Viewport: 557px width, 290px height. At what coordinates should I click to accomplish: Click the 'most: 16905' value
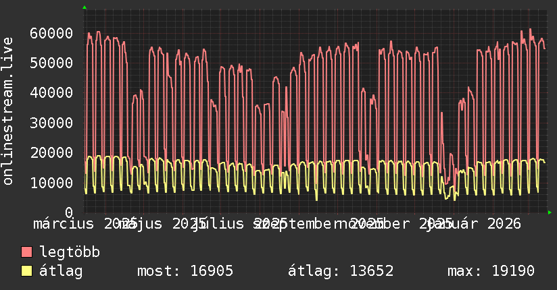pyautogui.click(x=185, y=271)
